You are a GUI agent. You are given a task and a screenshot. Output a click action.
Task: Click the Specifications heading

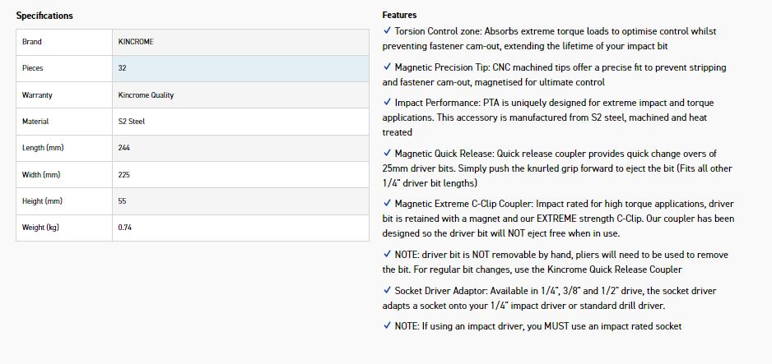(x=44, y=16)
